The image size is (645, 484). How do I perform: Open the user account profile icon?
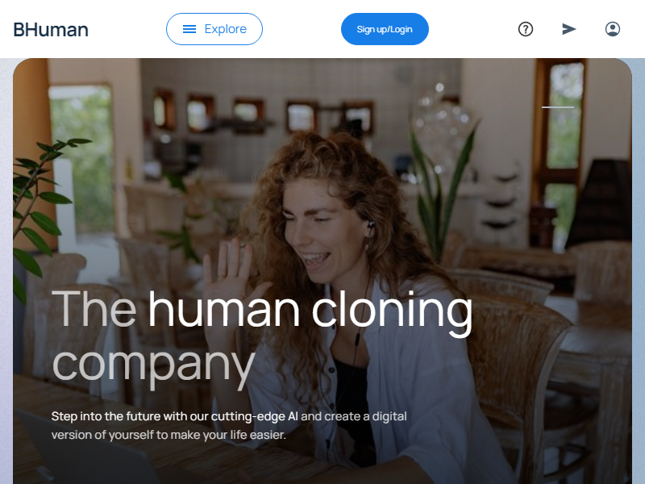coord(613,29)
